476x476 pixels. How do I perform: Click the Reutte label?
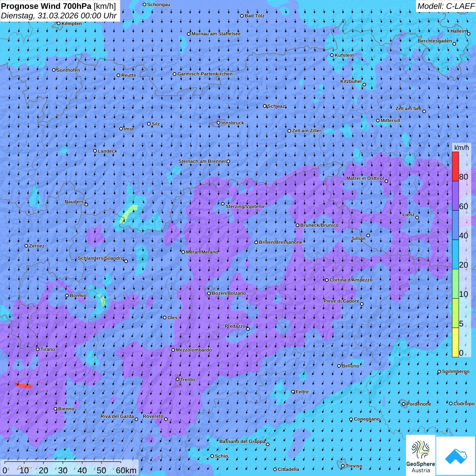click(129, 75)
